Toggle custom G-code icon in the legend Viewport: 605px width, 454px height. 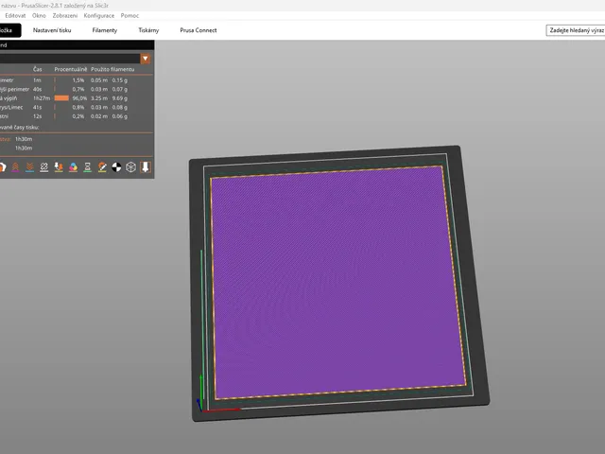(102, 167)
